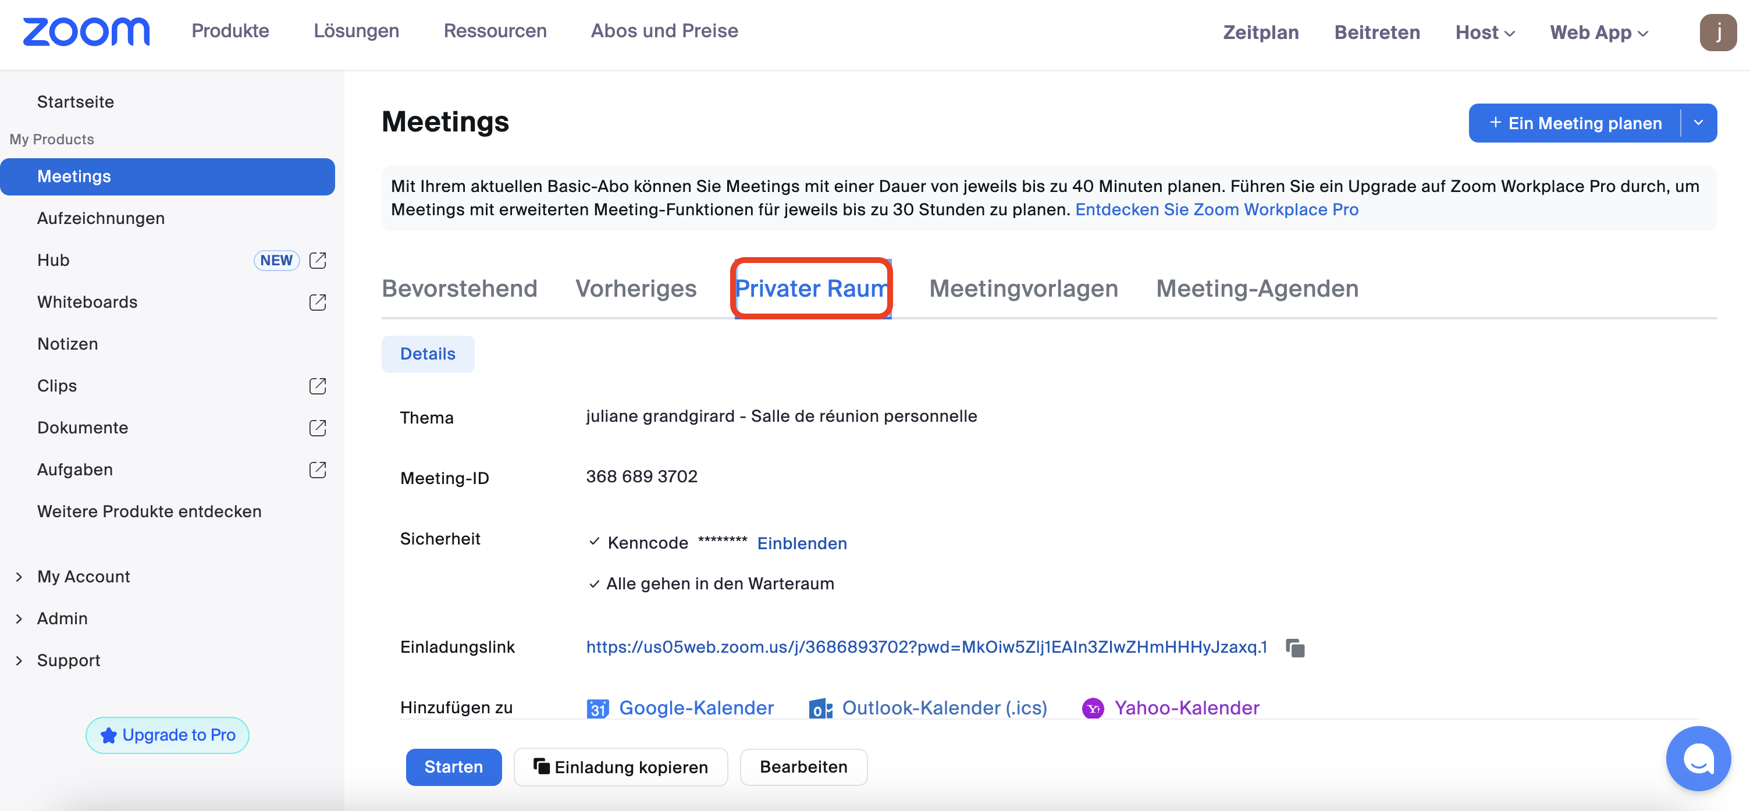
Task: Expand the My Account section
Action: coord(19,577)
